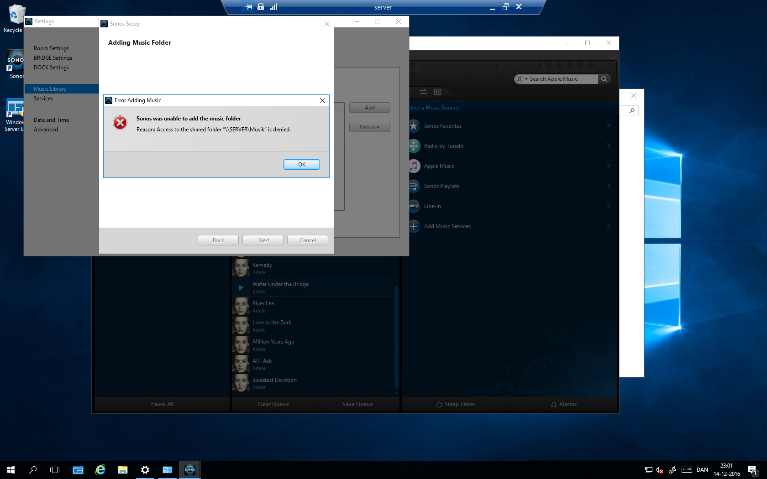Open Sleep Timer

pos(456,404)
